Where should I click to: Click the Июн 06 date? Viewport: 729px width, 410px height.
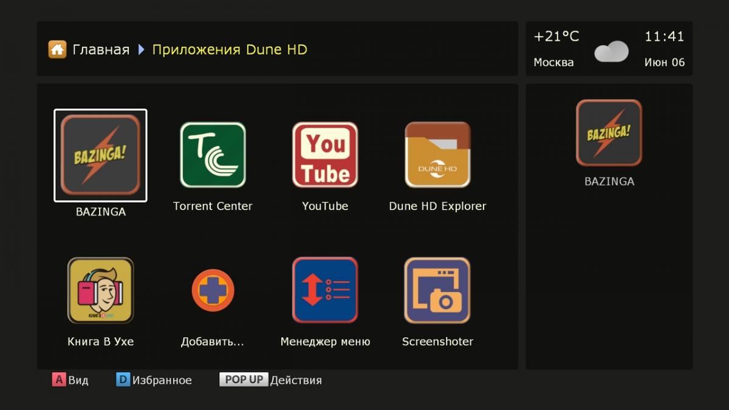coord(665,62)
